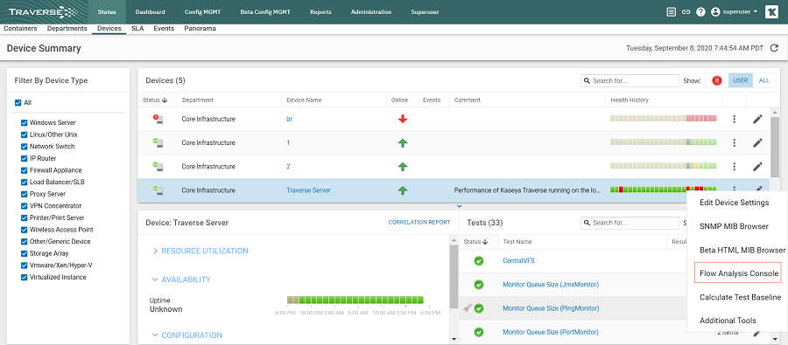Click the health history bar for Traverse Server
The image size is (788, 345).
[x=664, y=190]
